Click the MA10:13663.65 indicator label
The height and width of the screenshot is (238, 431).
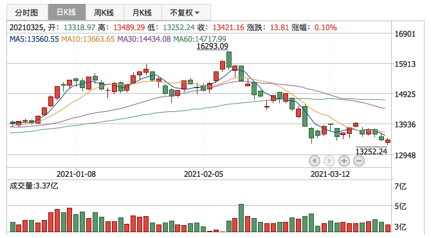[88, 39]
